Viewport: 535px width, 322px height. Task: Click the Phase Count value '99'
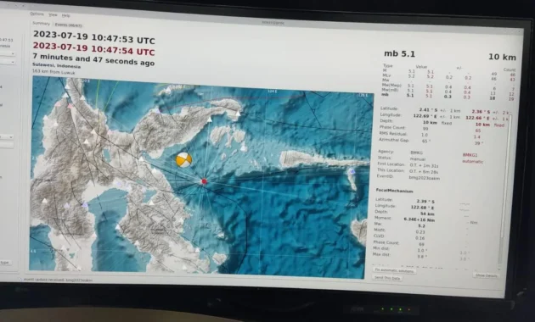coord(425,129)
